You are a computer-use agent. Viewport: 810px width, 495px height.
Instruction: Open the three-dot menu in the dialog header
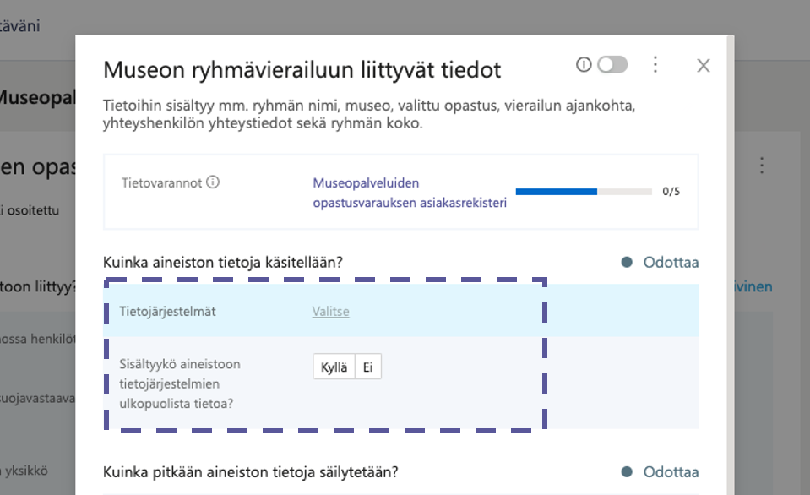click(655, 64)
